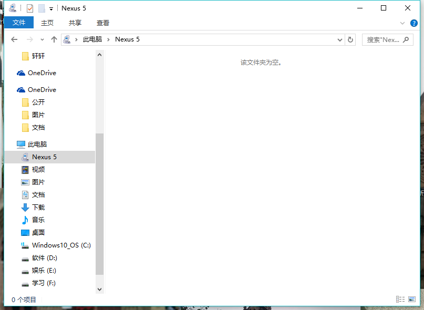The image size is (424, 310).
Task: Refresh the Nexus 5 folder view
Action: 350,40
